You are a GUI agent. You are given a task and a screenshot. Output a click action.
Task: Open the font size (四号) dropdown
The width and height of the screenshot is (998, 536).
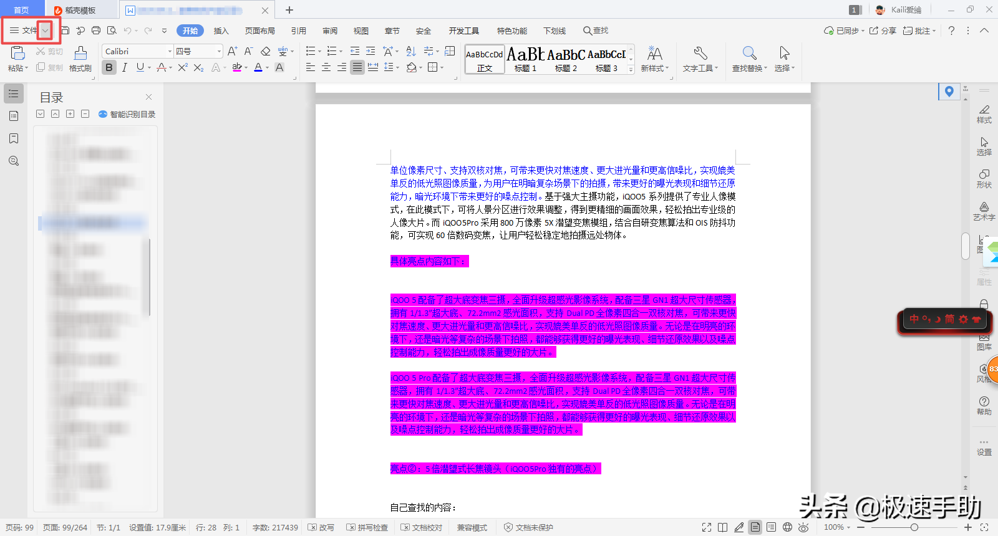[219, 51]
